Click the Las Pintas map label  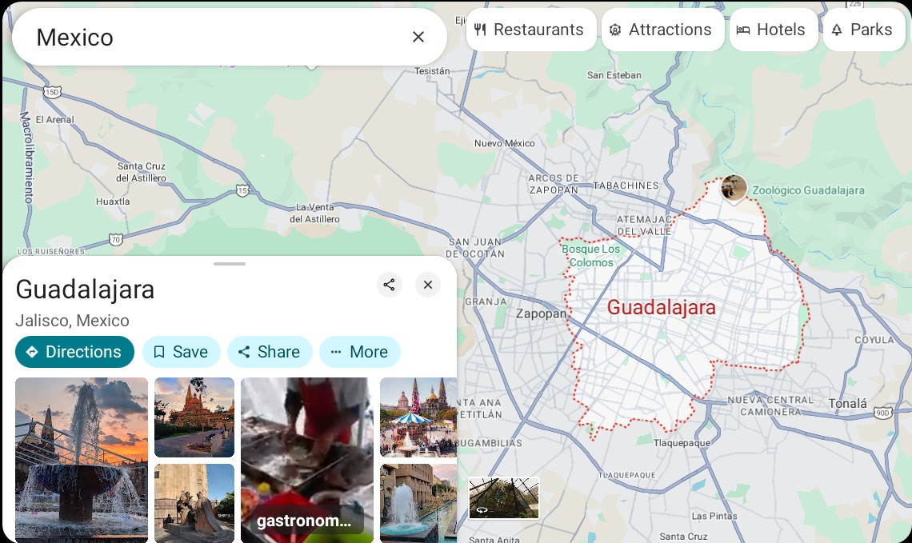[x=714, y=516]
